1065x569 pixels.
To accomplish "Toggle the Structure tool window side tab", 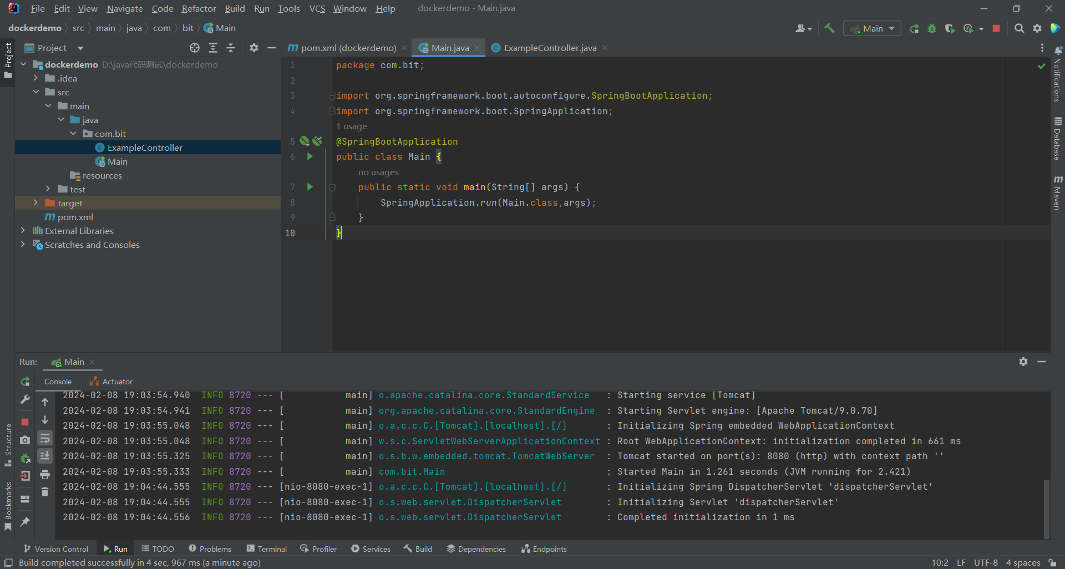I will coord(8,445).
